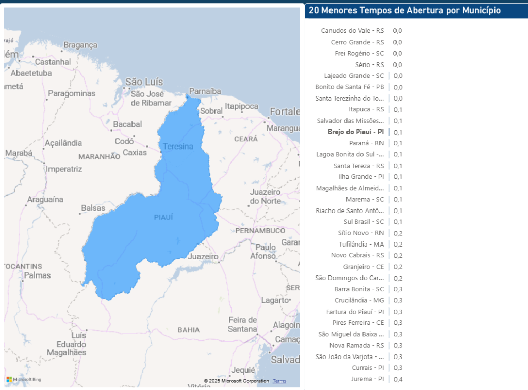Click the Teresina city label on map
The width and height of the screenshot is (528, 390).
click(x=178, y=147)
